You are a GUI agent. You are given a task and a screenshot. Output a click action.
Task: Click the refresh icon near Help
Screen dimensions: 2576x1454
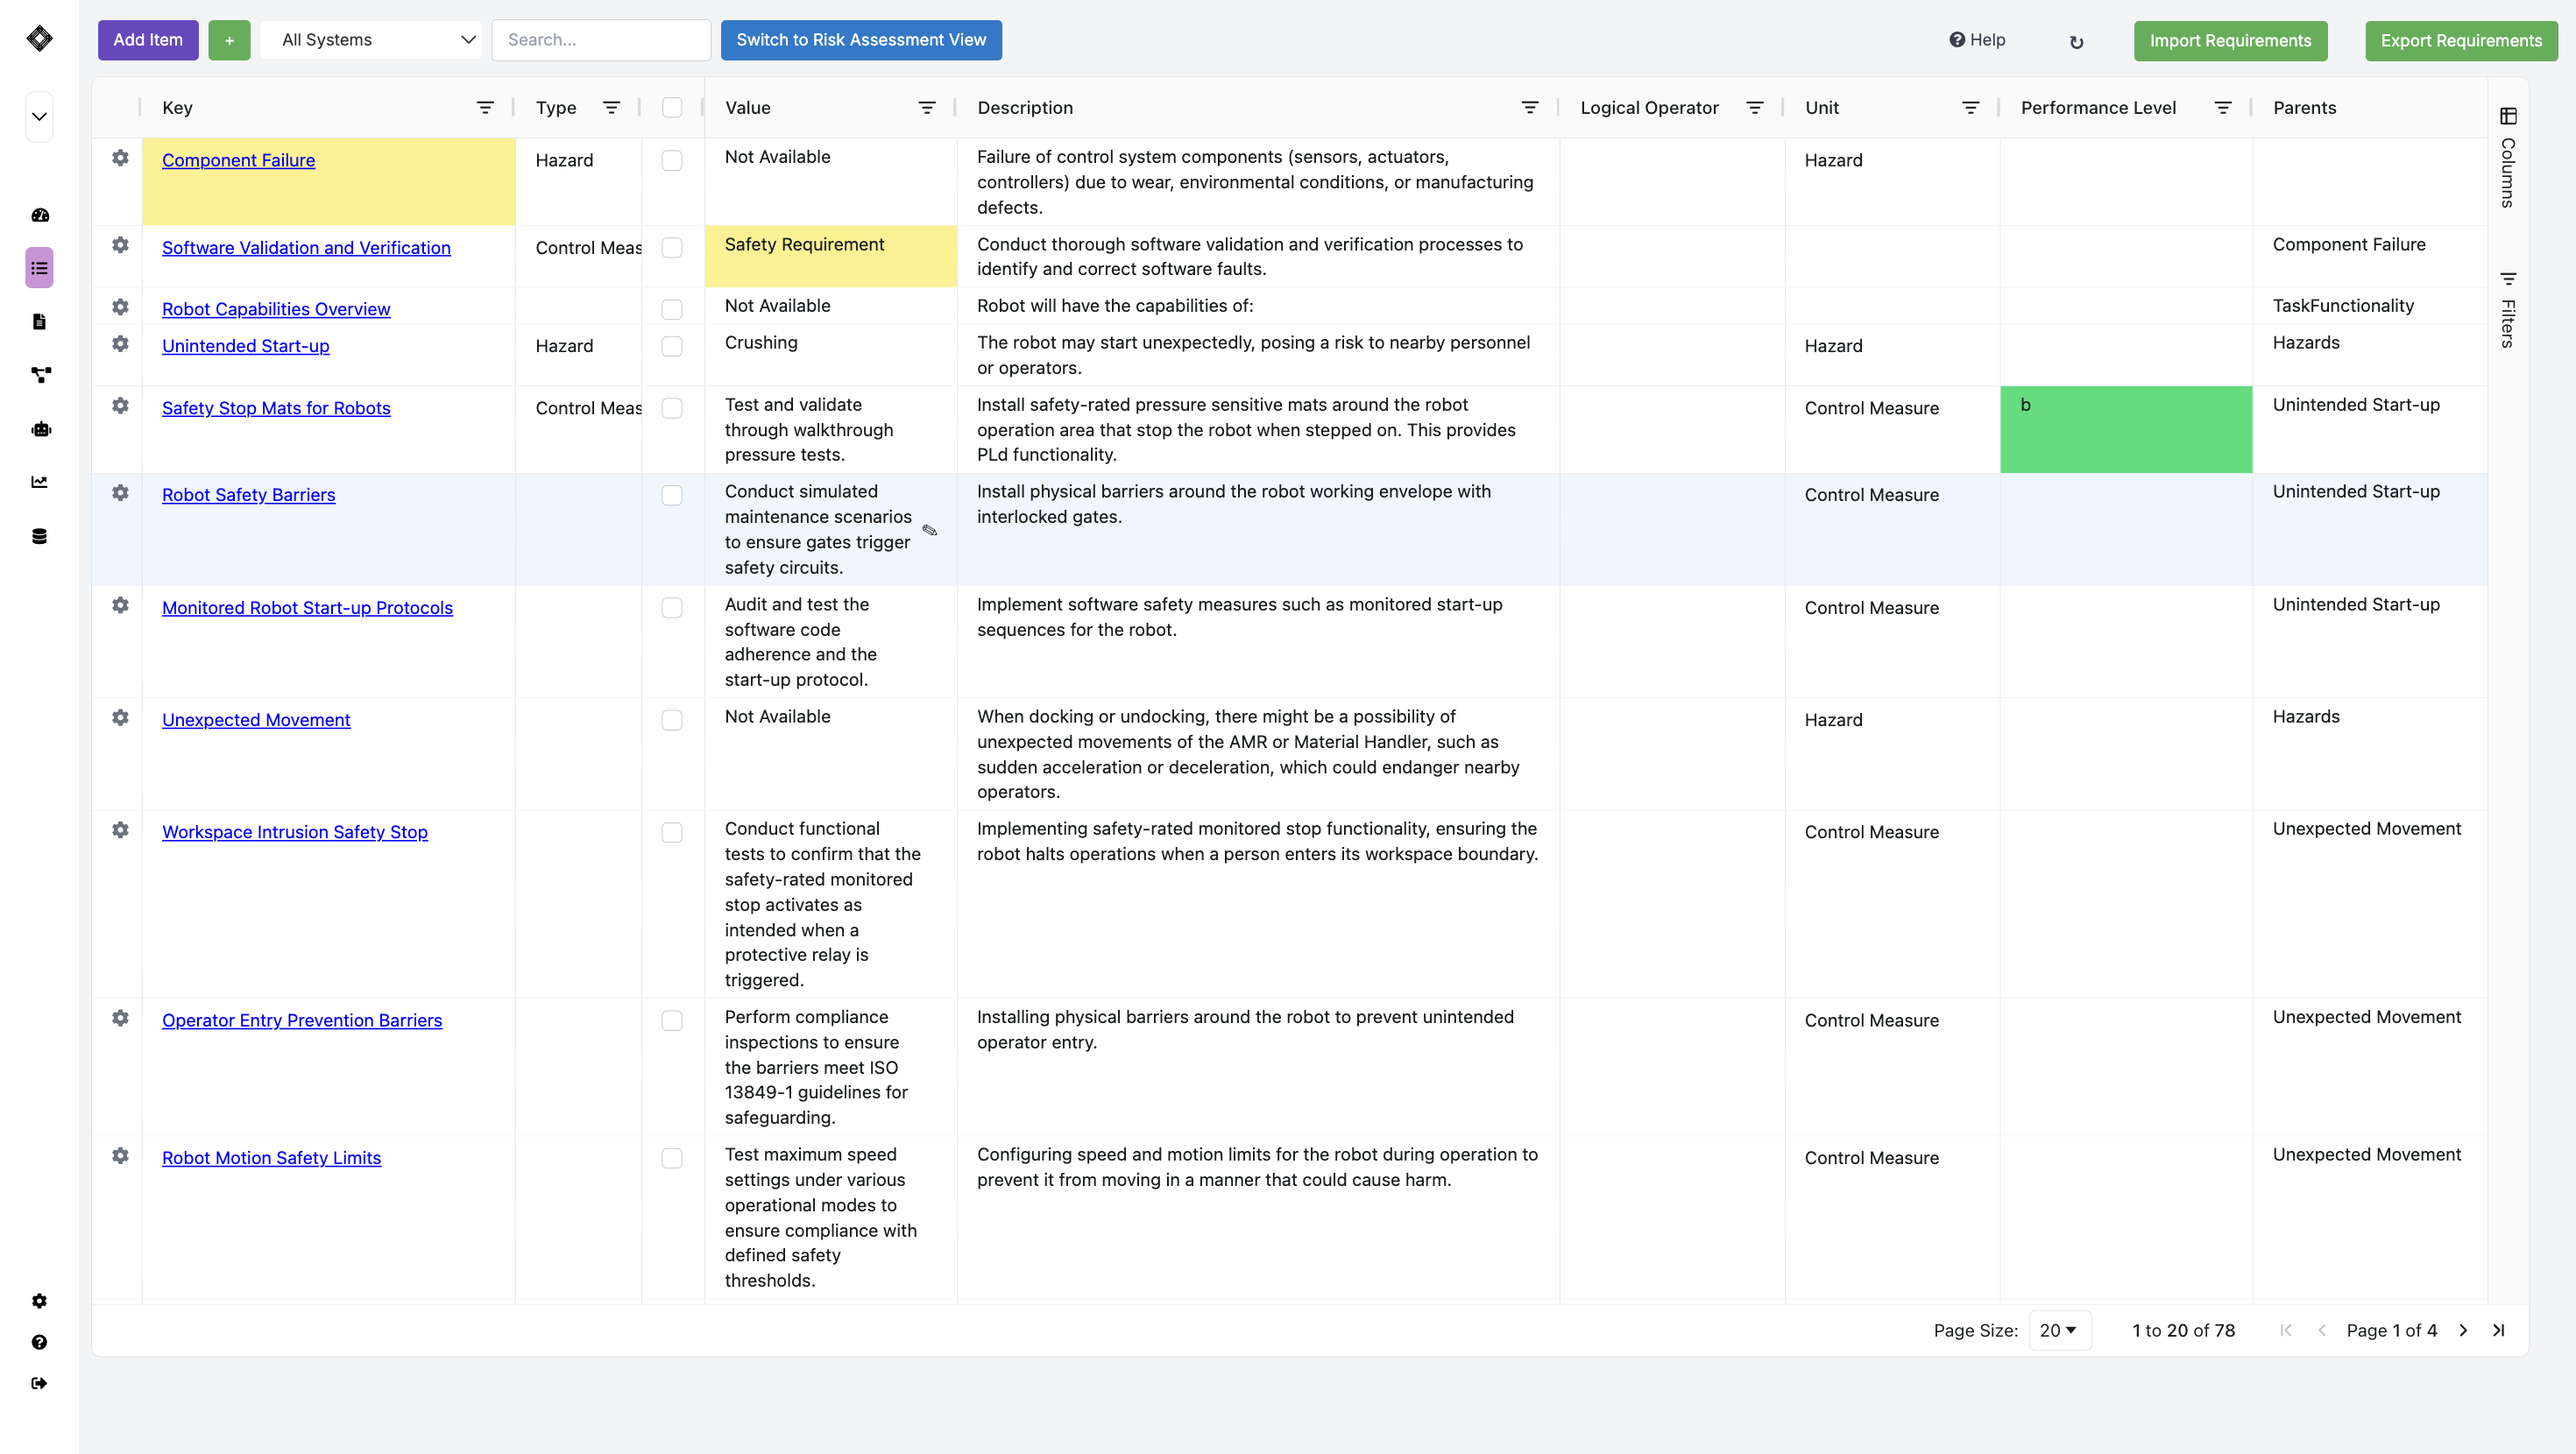click(x=2076, y=42)
